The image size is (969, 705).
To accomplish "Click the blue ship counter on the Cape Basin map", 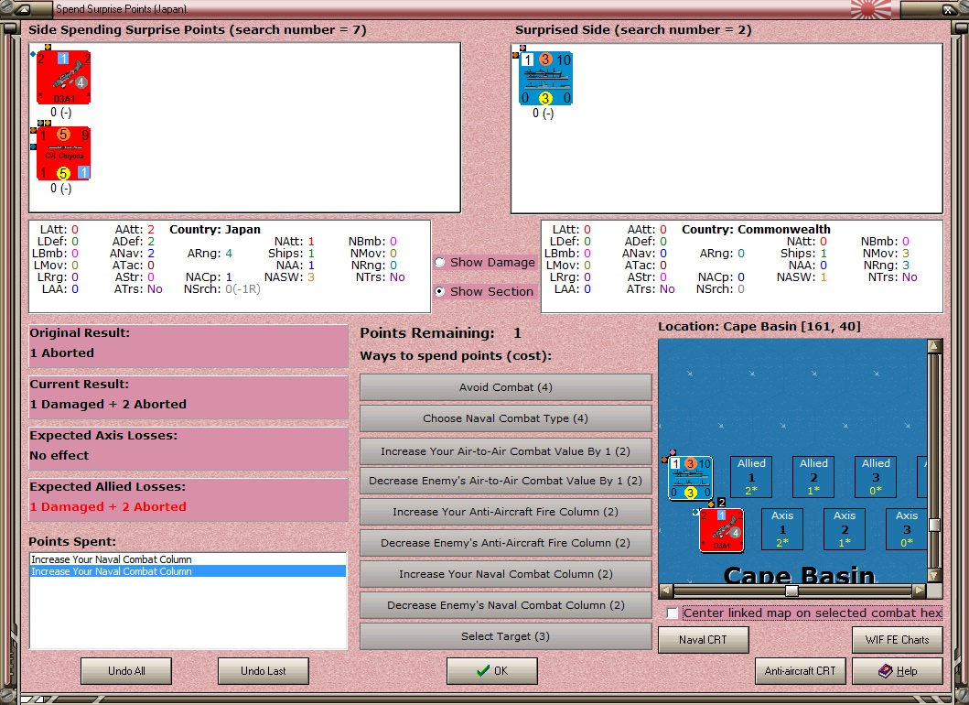I will click(x=691, y=478).
